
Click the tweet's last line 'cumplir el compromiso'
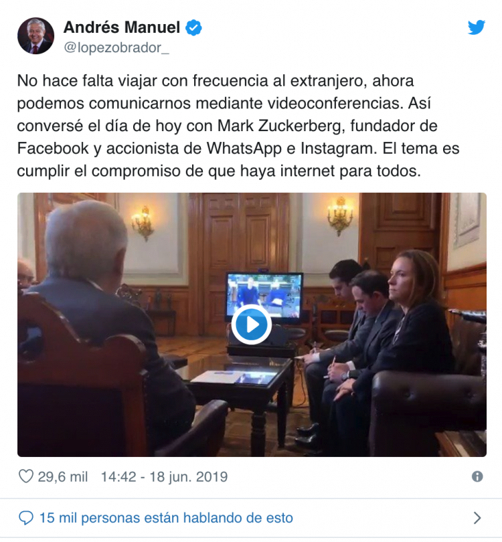(219, 171)
